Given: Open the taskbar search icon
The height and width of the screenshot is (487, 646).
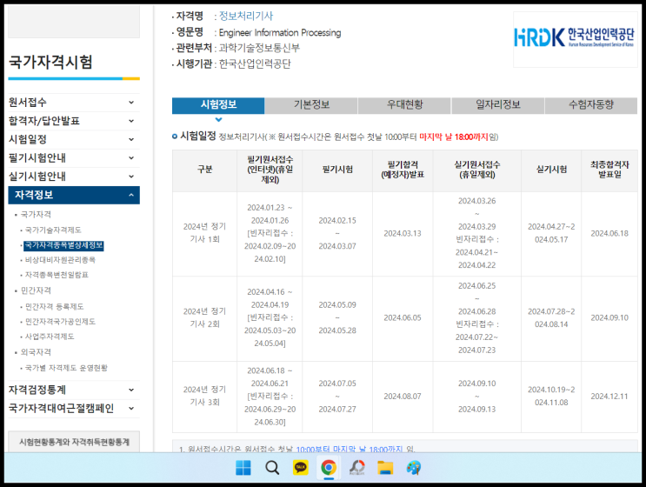Looking at the screenshot, I should (x=272, y=468).
